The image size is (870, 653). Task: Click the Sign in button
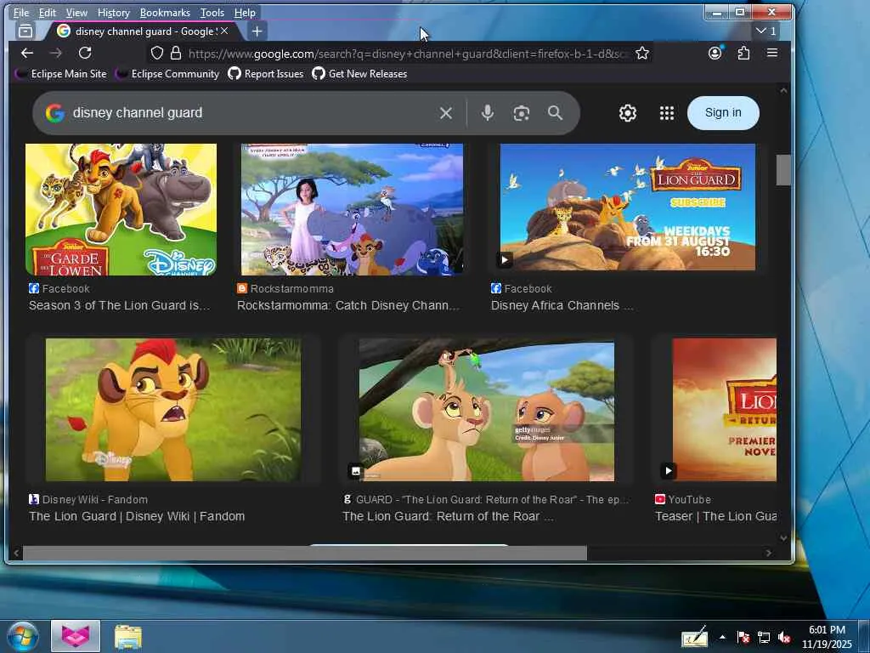723,113
